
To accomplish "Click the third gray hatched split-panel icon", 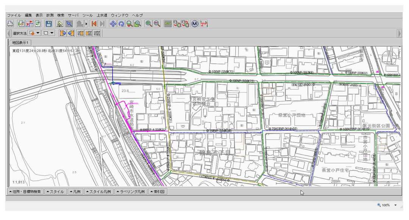I will coord(97,33).
